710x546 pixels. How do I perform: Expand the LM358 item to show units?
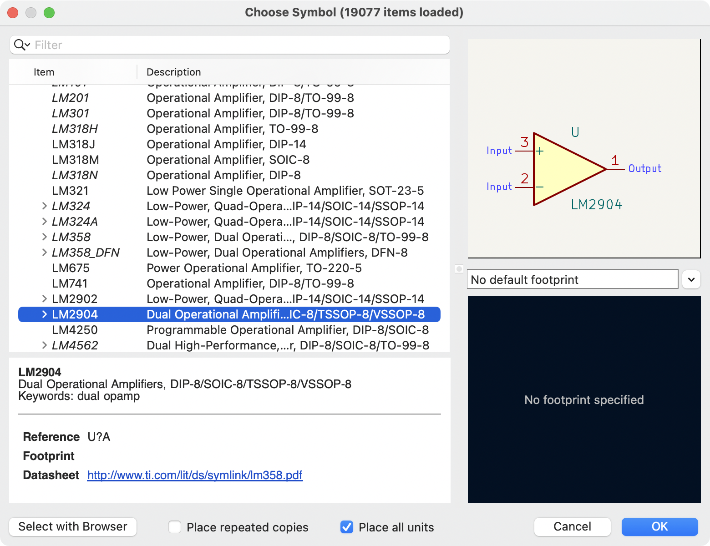tap(44, 237)
